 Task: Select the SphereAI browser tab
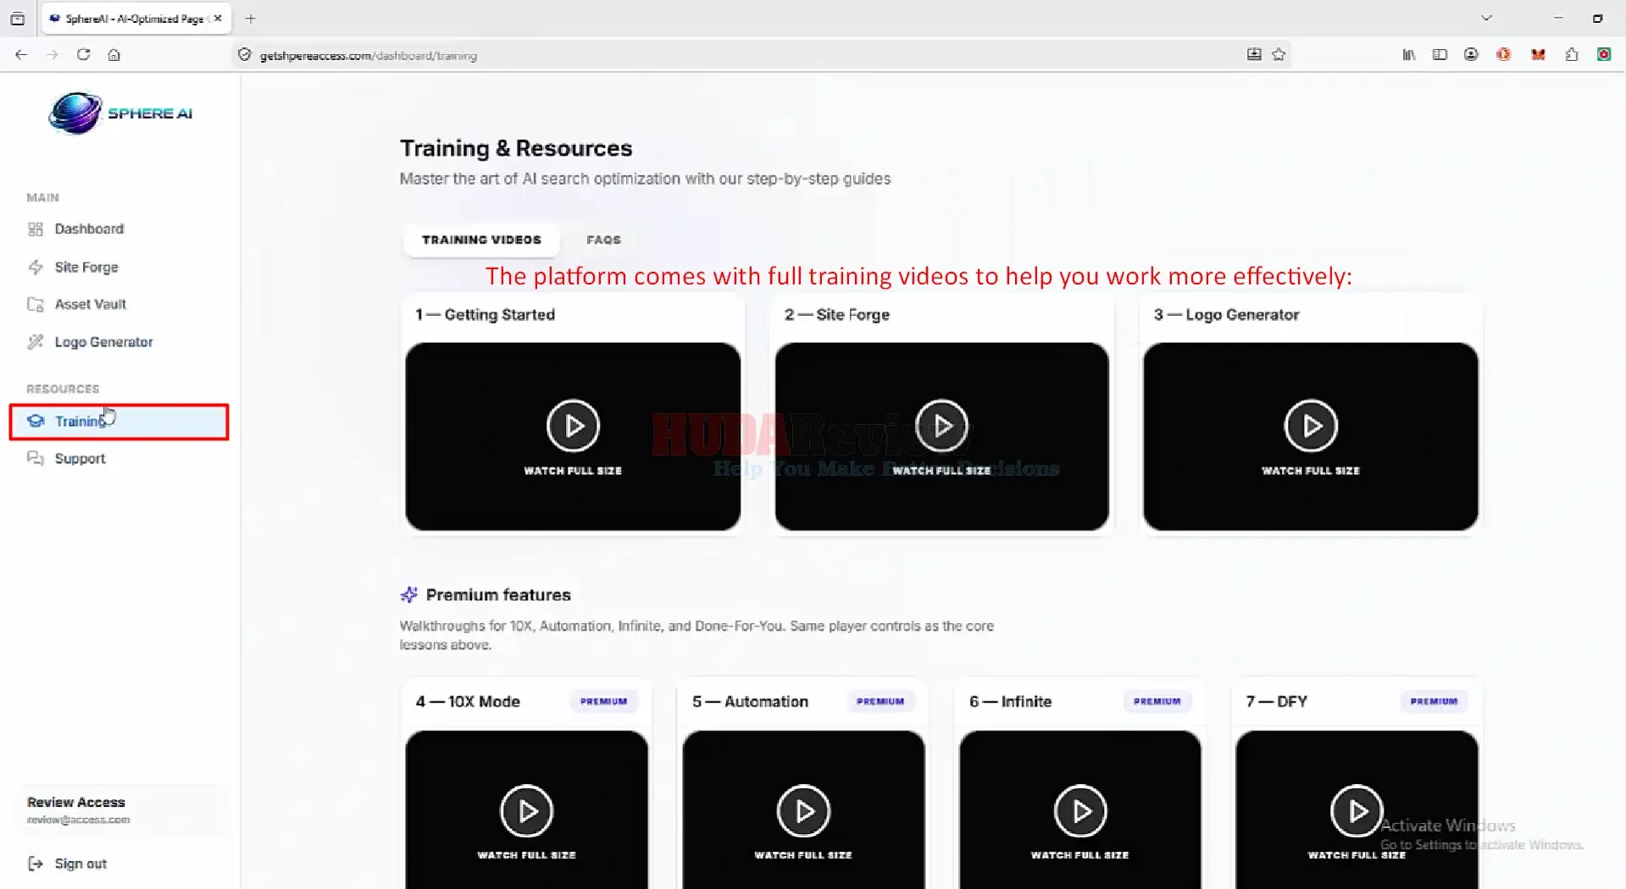(136, 19)
